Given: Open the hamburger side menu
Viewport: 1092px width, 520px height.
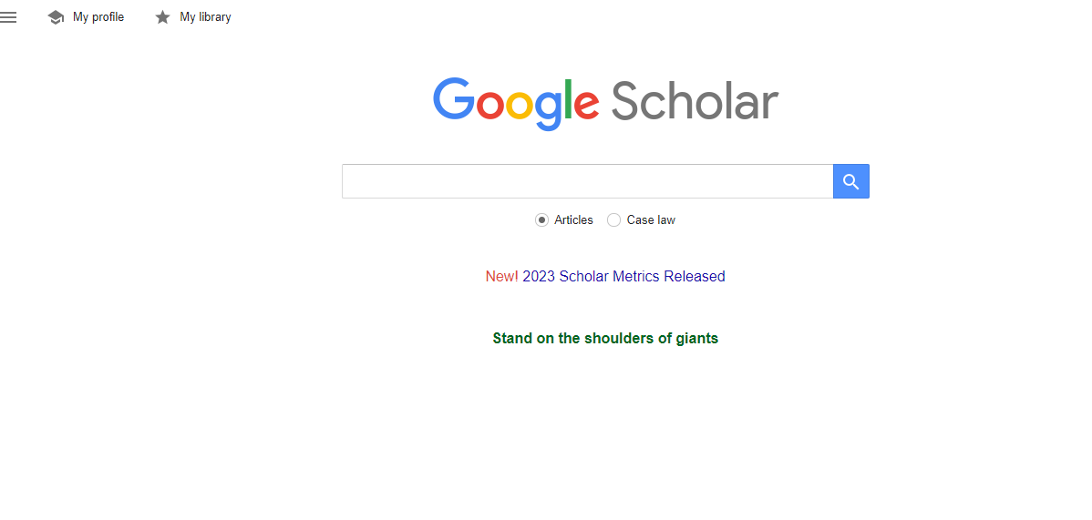Looking at the screenshot, I should (8, 17).
